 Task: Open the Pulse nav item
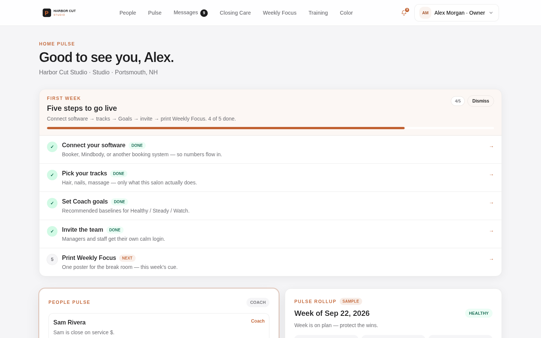tap(155, 13)
